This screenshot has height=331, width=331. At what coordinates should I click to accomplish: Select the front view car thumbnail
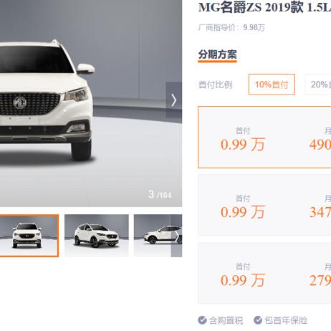click(29, 236)
